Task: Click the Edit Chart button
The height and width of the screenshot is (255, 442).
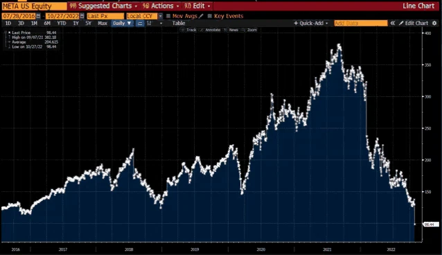Action: tap(414, 23)
